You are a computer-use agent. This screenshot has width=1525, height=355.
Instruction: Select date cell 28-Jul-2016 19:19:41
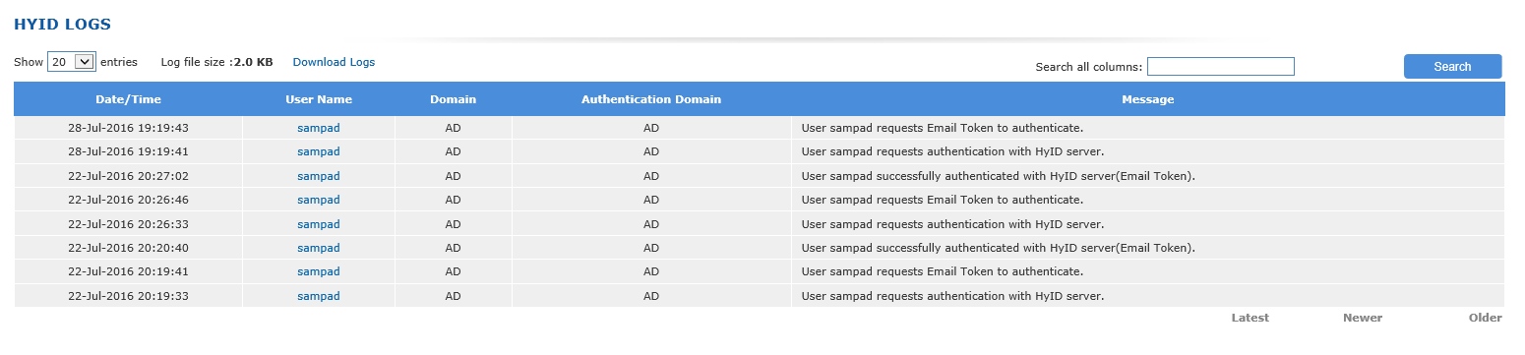tap(128, 151)
